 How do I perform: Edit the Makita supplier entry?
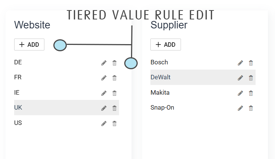click(x=240, y=93)
